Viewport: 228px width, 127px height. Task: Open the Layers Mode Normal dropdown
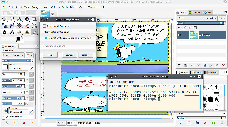197,18
